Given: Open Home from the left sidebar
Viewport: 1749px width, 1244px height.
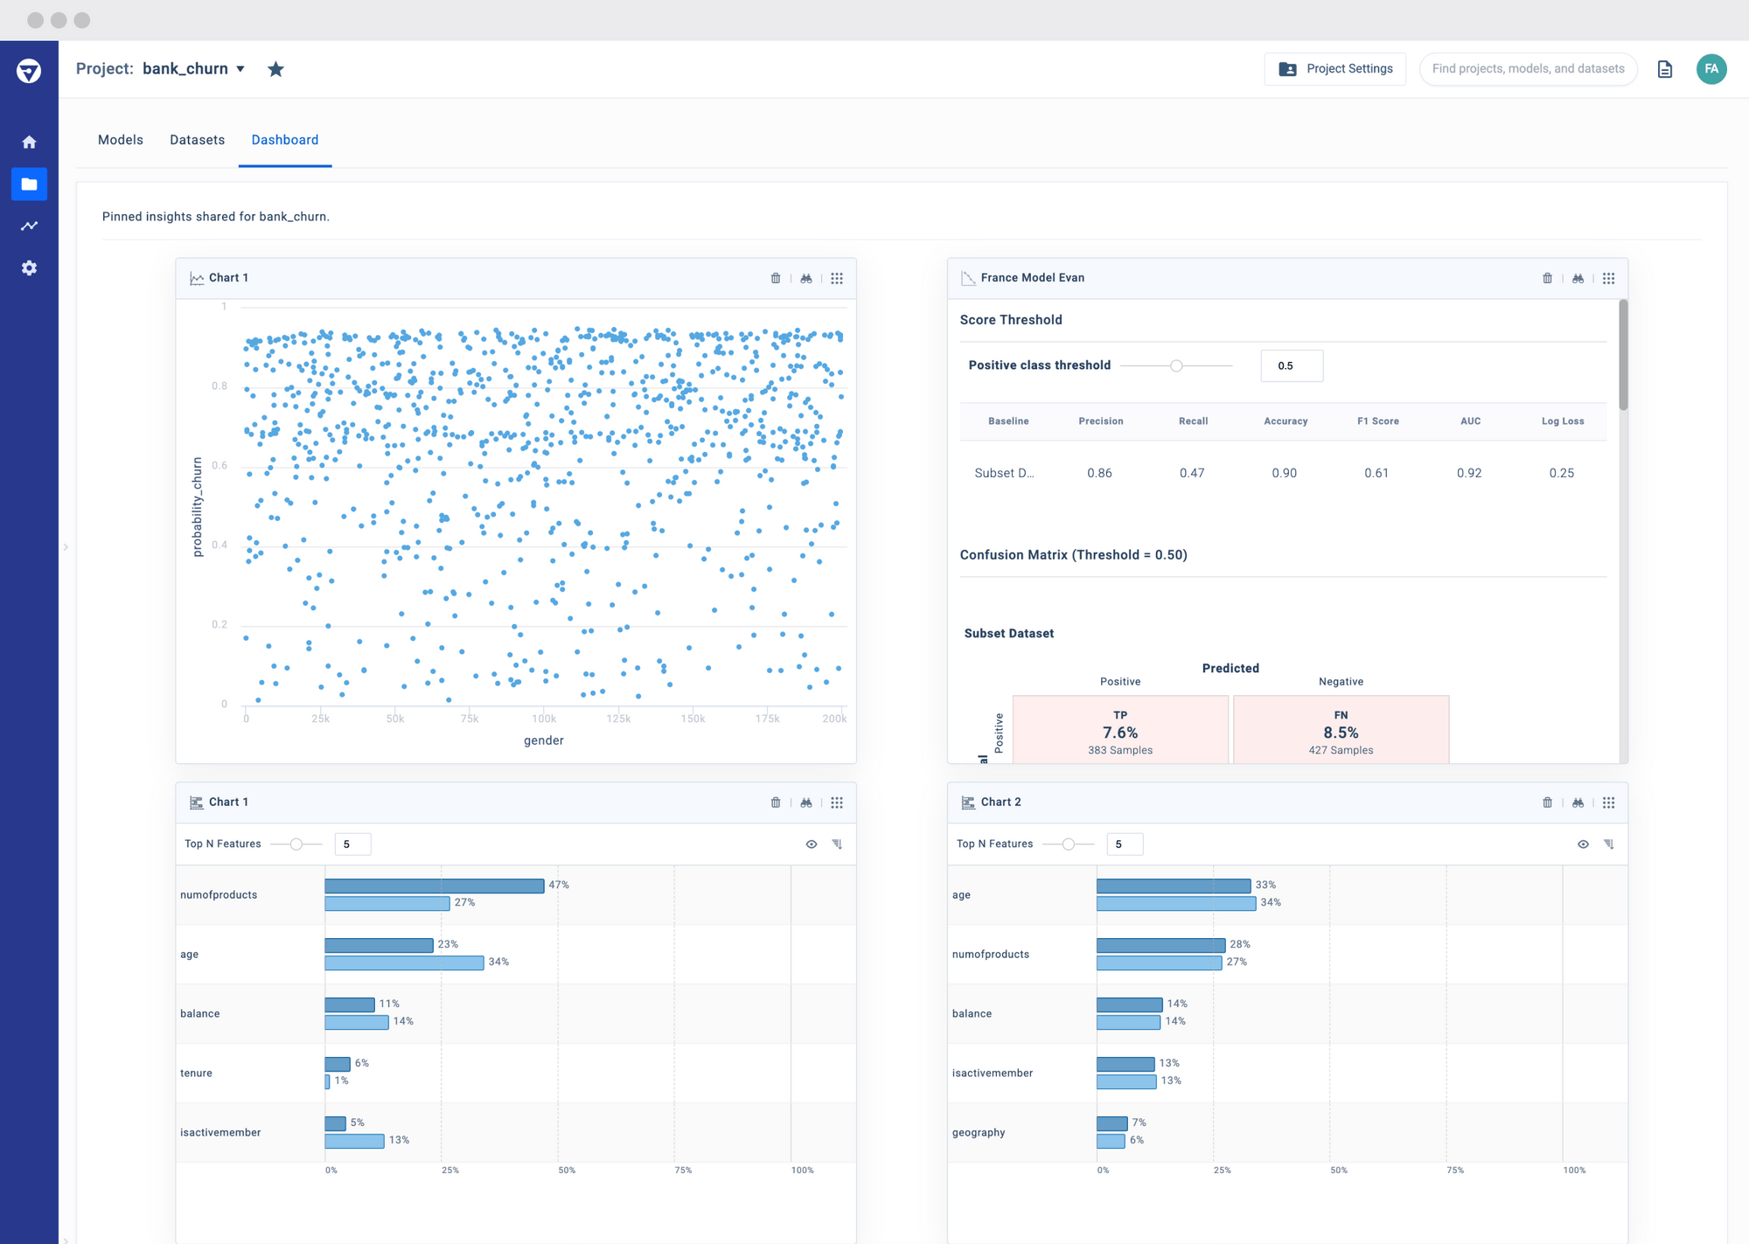Looking at the screenshot, I should [29, 141].
